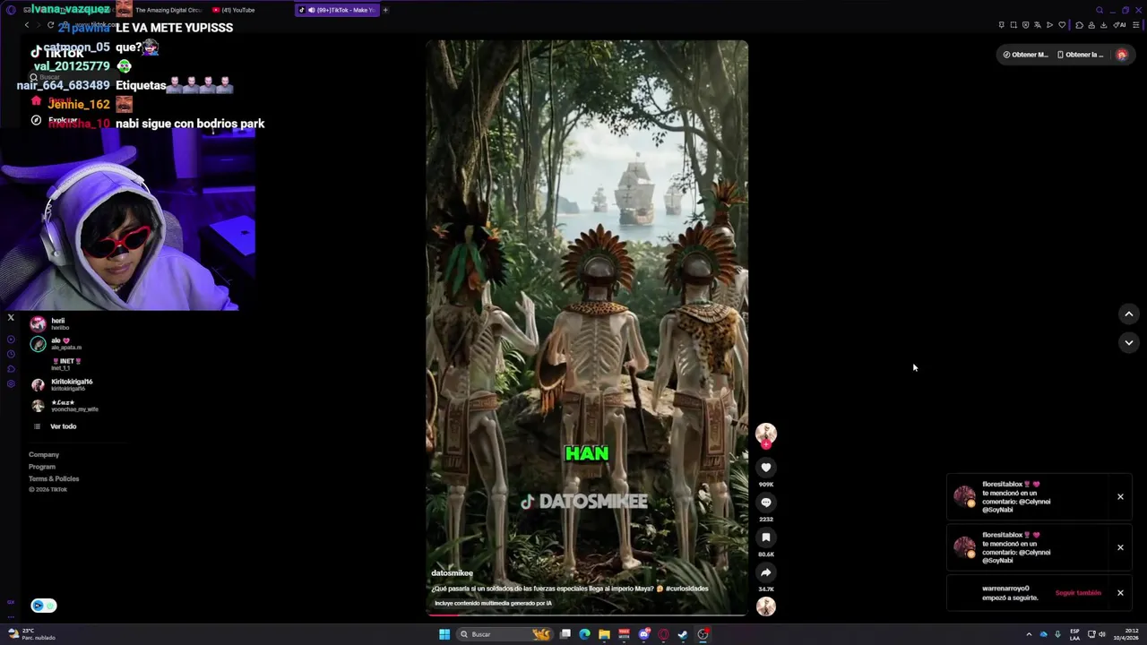The height and width of the screenshot is (645, 1147).
Task: Dismiss warrenarroyo0 follow notification
Action: click(x=1120, y=593)
